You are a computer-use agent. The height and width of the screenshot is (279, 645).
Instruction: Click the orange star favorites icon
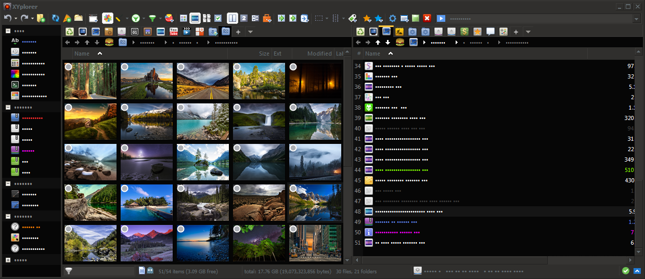(367, 18)
